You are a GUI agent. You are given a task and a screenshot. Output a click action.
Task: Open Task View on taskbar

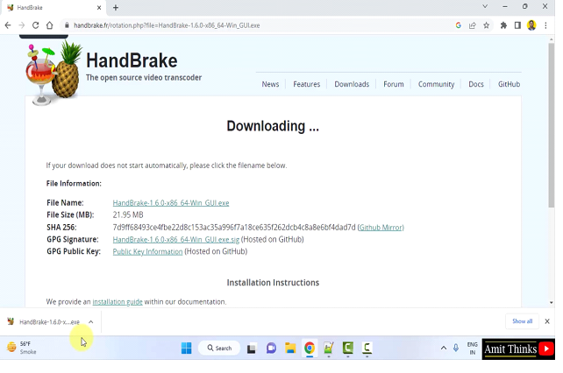coord(252,348)
